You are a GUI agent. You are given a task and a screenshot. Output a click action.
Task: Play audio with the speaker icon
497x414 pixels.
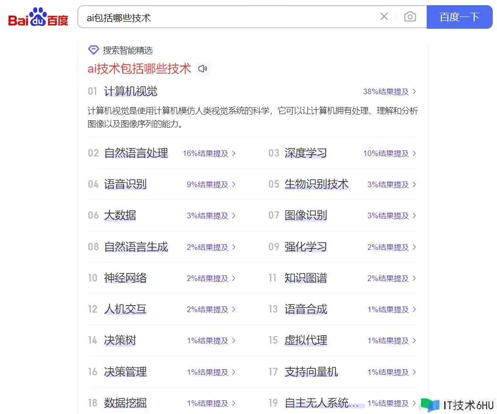[x=203, y=69]
